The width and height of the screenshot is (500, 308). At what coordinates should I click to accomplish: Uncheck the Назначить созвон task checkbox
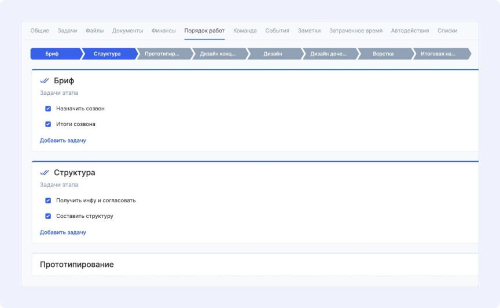click(48, 109)
